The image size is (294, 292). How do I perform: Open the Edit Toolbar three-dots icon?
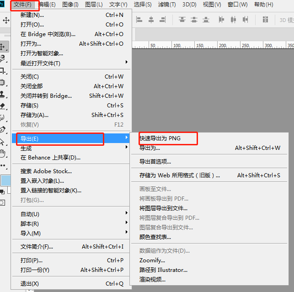(x=3, y=166)
